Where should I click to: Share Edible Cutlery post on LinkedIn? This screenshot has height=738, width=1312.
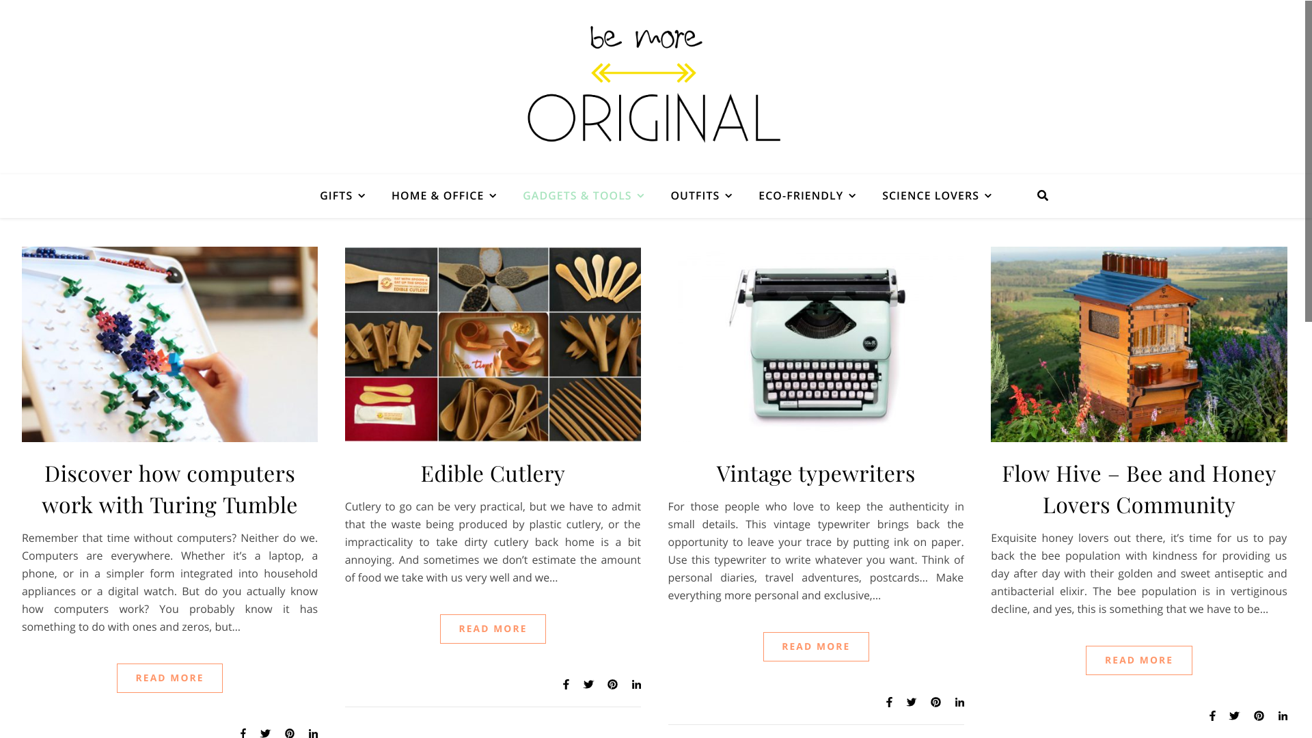(x=636, y=684)
